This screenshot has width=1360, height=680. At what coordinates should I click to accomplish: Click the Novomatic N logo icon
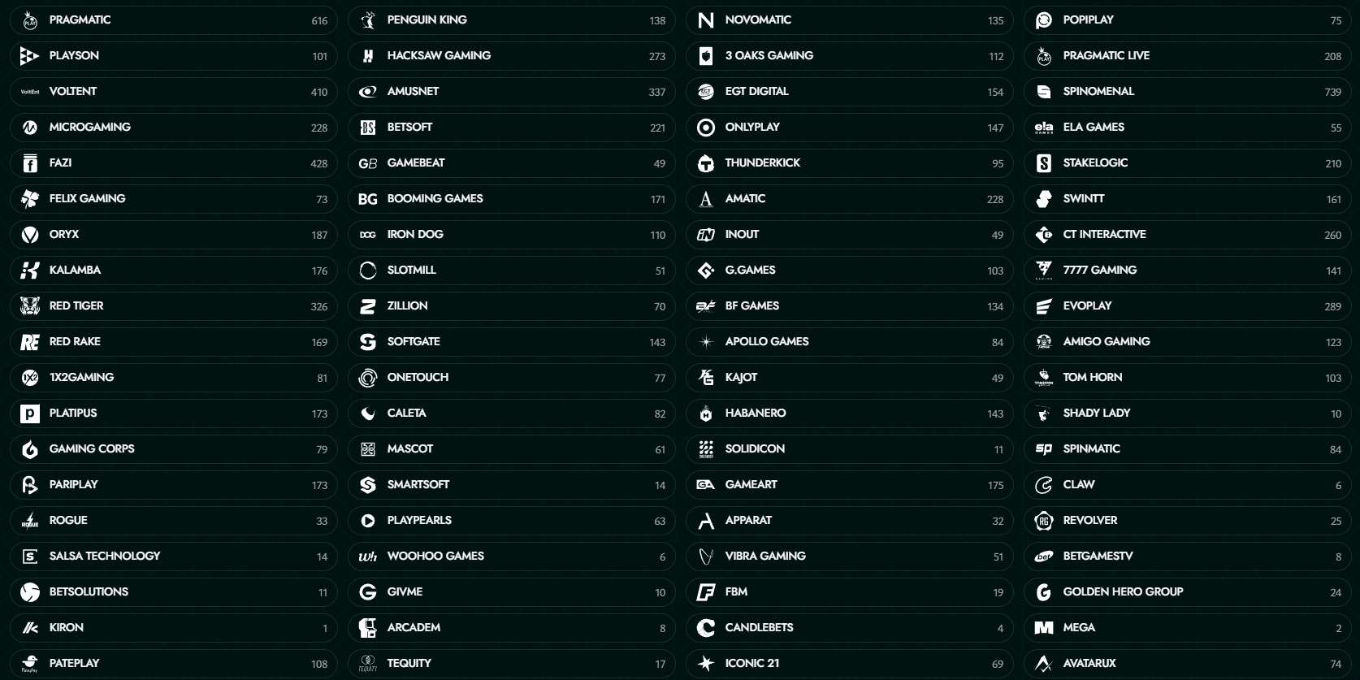(x=706, y=20)
